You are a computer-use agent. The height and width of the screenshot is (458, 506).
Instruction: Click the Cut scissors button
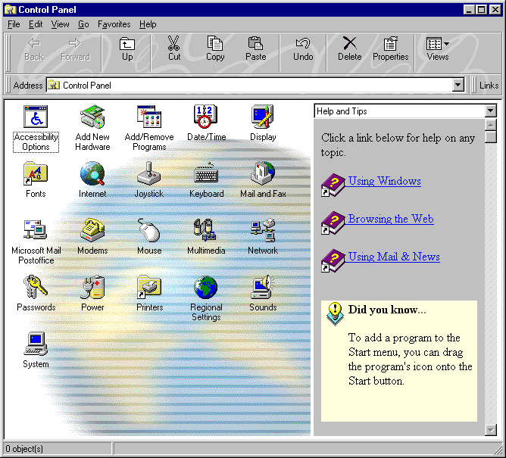click(x=174, y=49)
